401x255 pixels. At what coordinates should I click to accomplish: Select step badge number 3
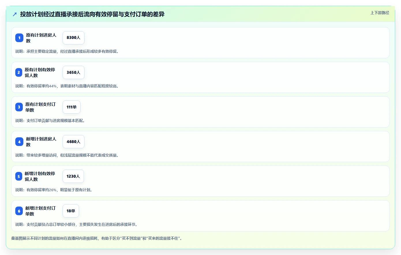pos(19,107)
